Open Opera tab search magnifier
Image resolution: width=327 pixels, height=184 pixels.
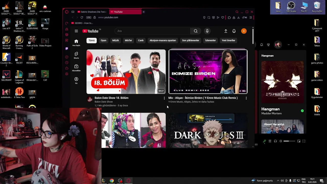coord(237,12)
